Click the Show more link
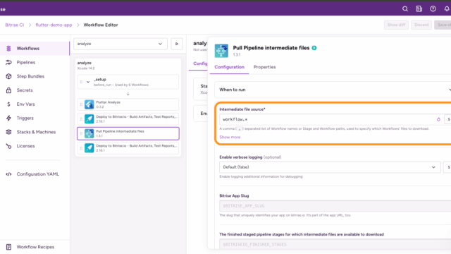Screen dimensions: 451x254 tap(230, 137)
